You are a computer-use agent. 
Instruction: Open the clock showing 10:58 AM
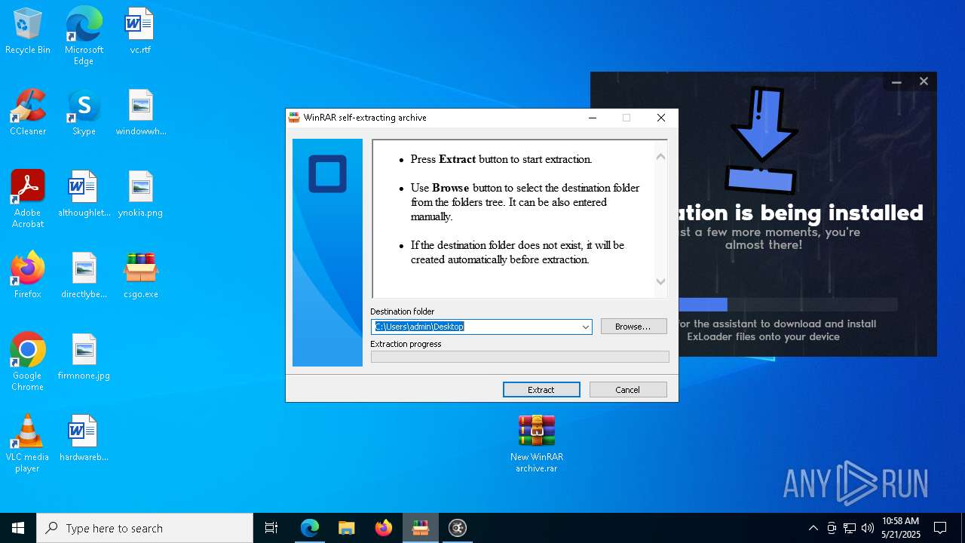[x=901, y=528]
